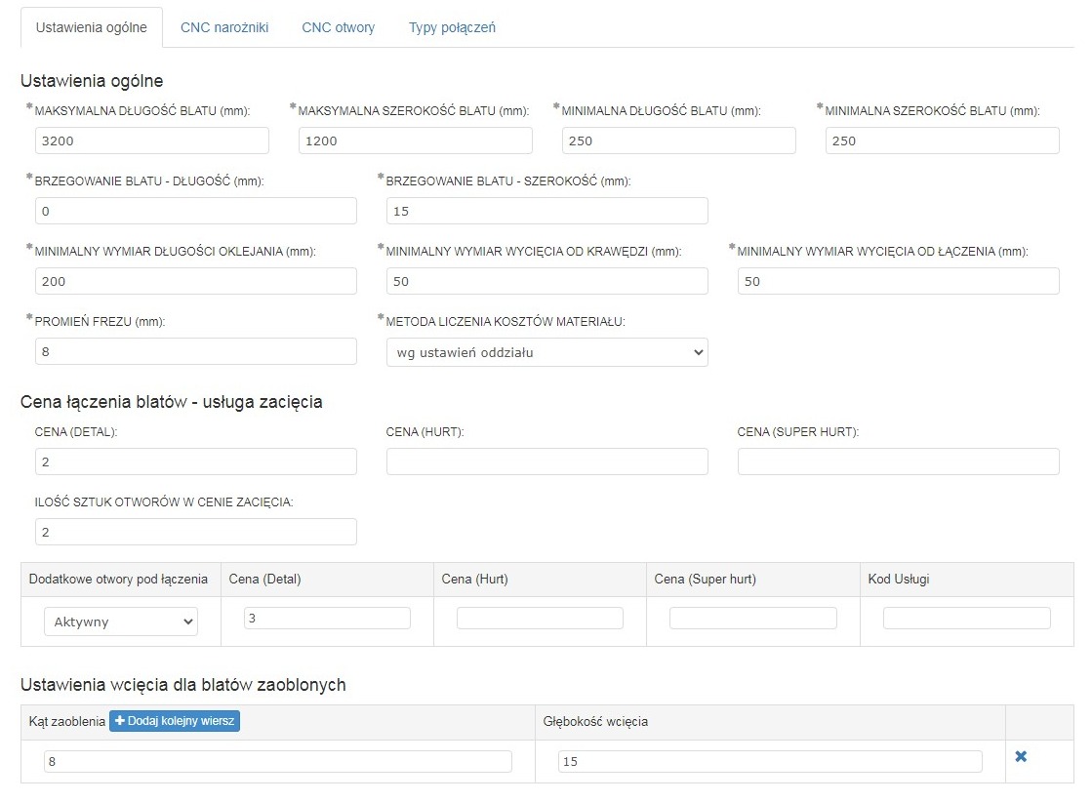Select the 'Minimalna szerokość blatu' input
This screenshot has height=802, width=1092.
[x=942, y=140]
